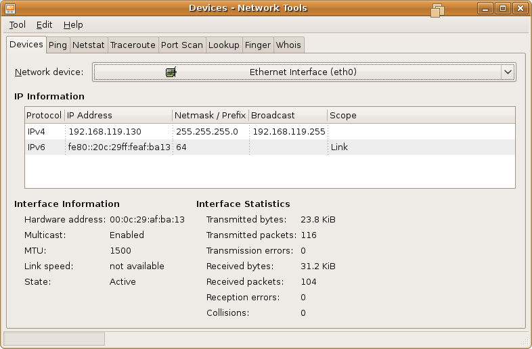Screen dimensions: 532x349
Task: Click the ethernet card icon in device selector
Action: pos(171,72)
